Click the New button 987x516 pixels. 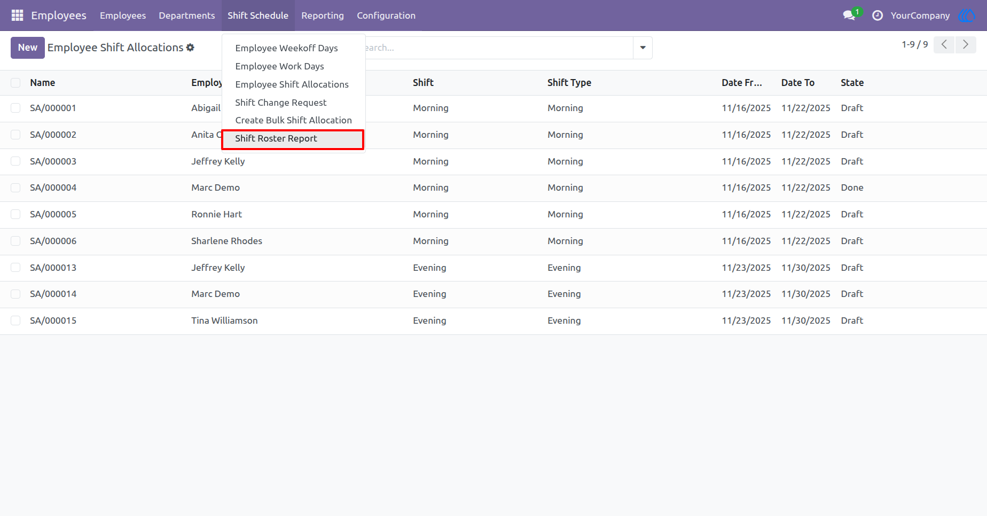(28, 48)
